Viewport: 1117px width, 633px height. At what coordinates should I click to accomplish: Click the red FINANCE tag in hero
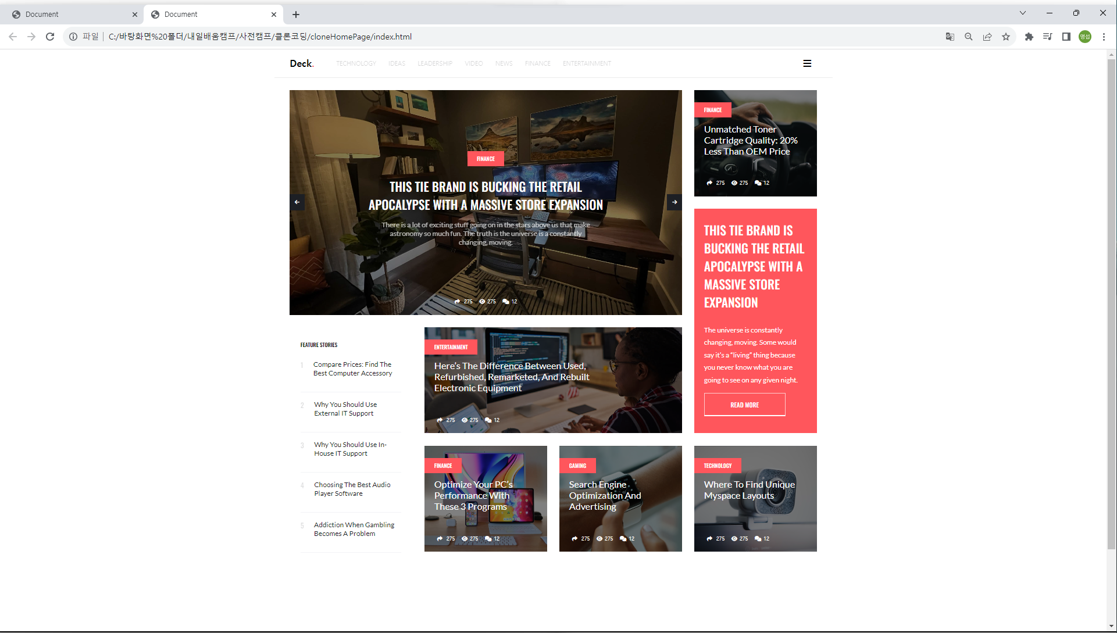click(486, 159)
